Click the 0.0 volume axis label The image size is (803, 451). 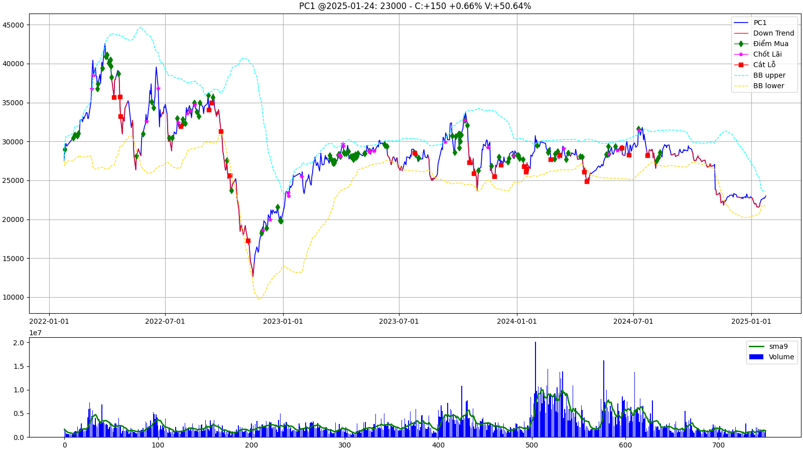[19, 437]
